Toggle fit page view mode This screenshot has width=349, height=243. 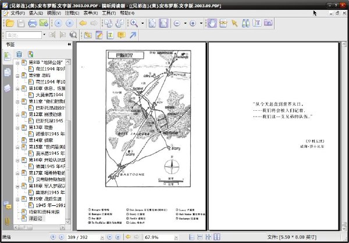[152, 23]
